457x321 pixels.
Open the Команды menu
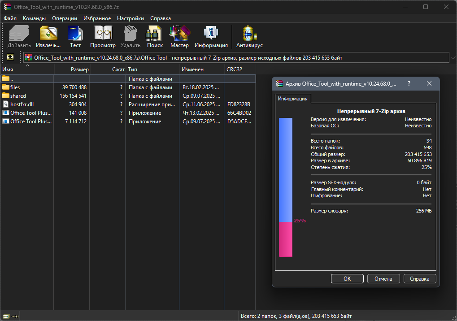(x=35, y=18)
